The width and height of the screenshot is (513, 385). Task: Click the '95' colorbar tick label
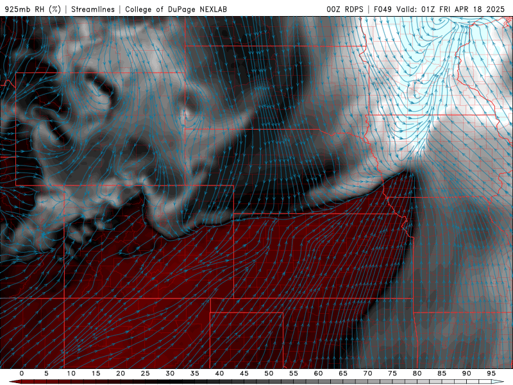tap(491, 373)
